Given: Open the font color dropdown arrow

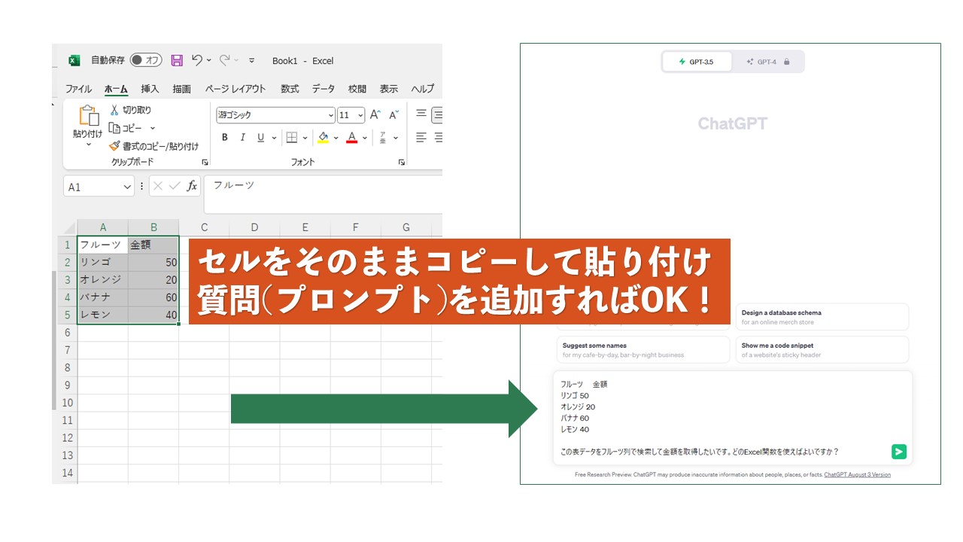Looking at the screenshot, I should pos(365,138).
